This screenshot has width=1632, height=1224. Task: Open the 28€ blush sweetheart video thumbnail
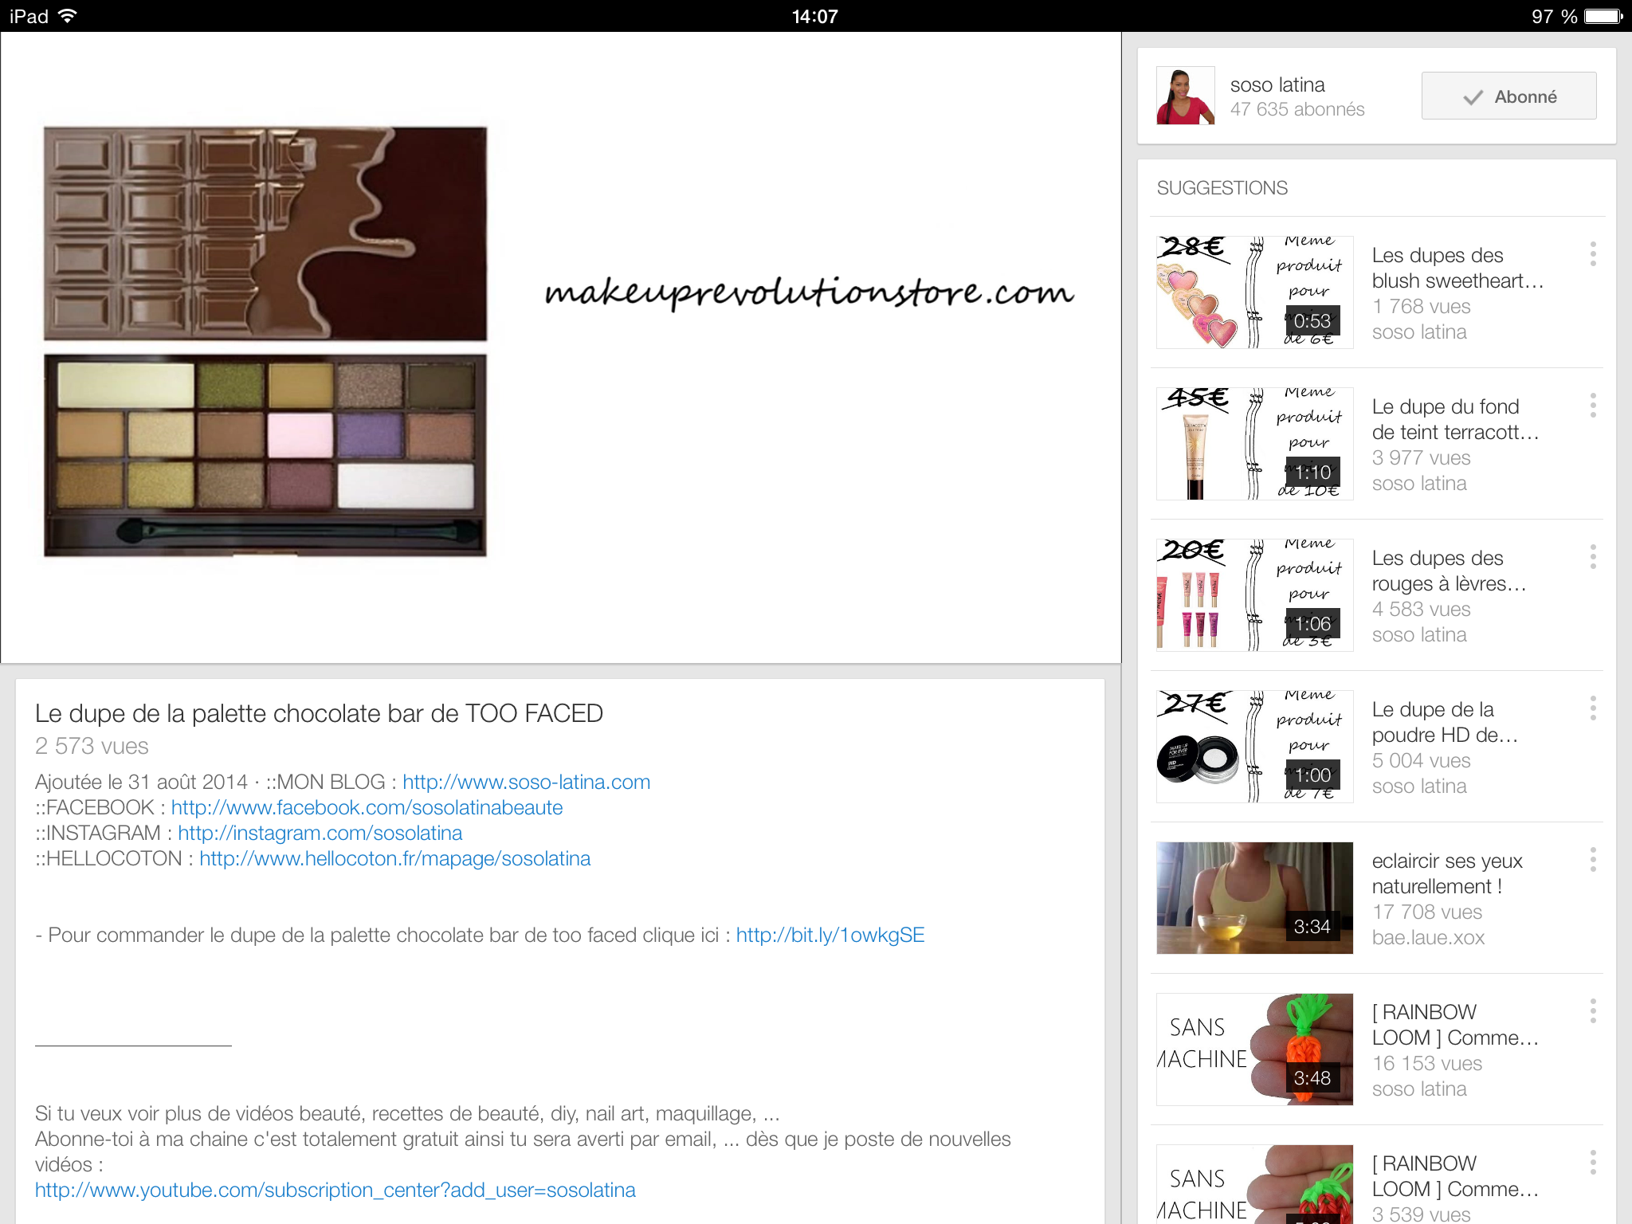(x=1254, y=292)
